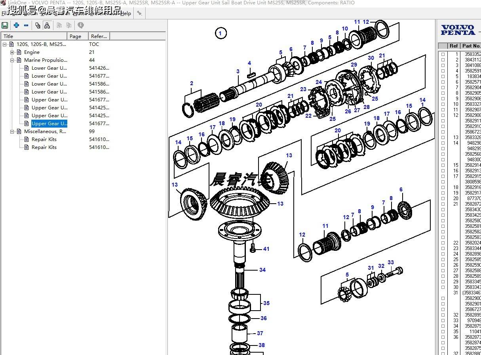The width and height of the screenshot is (481, 355).
Task: Click the Part No. column header
Action: point(471,46)
